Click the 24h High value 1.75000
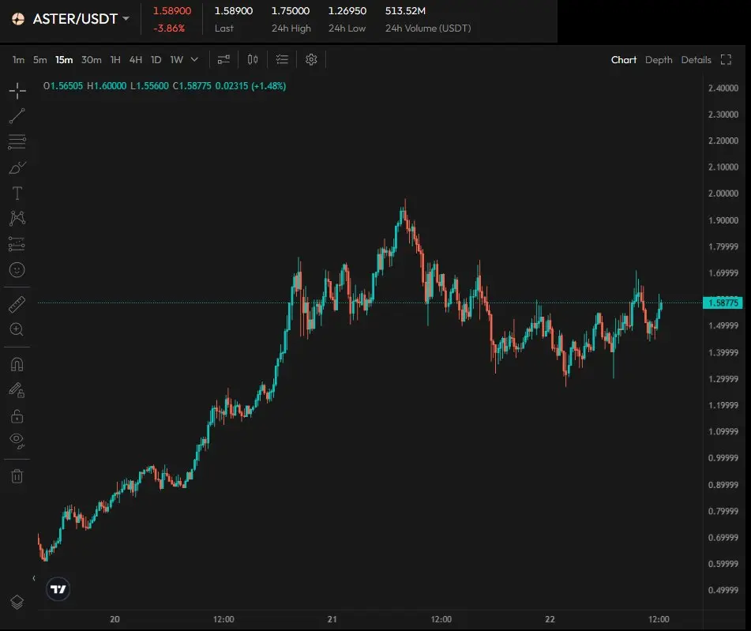 (x=291, y=10)
